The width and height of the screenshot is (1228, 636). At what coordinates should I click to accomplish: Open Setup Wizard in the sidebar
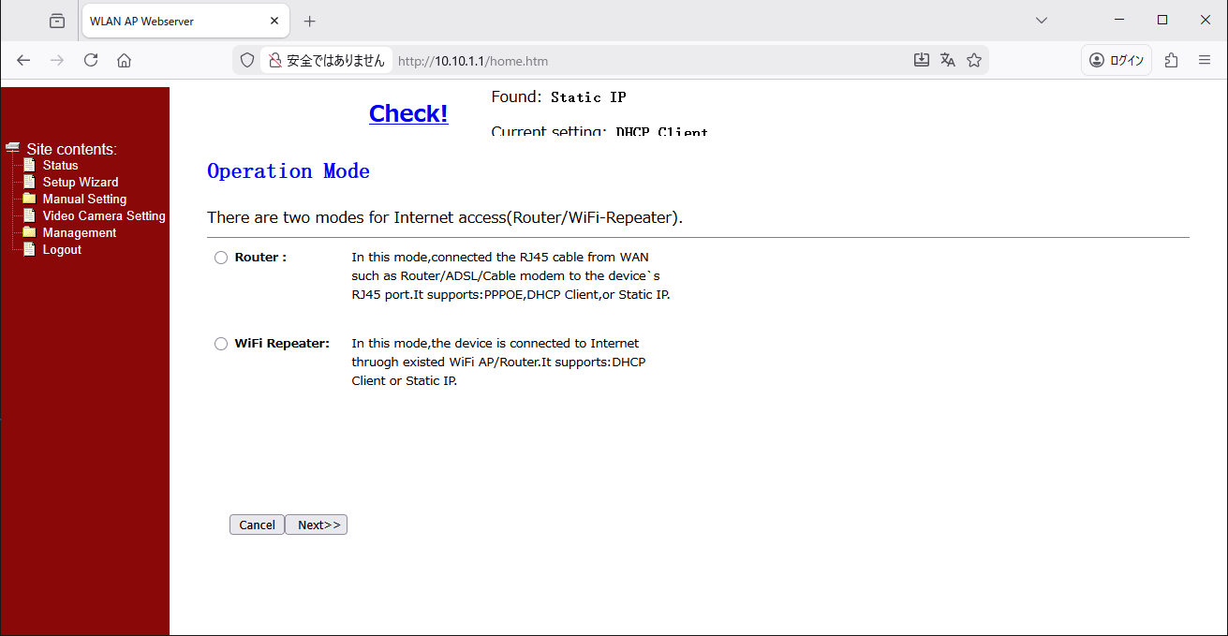point(81,182)
